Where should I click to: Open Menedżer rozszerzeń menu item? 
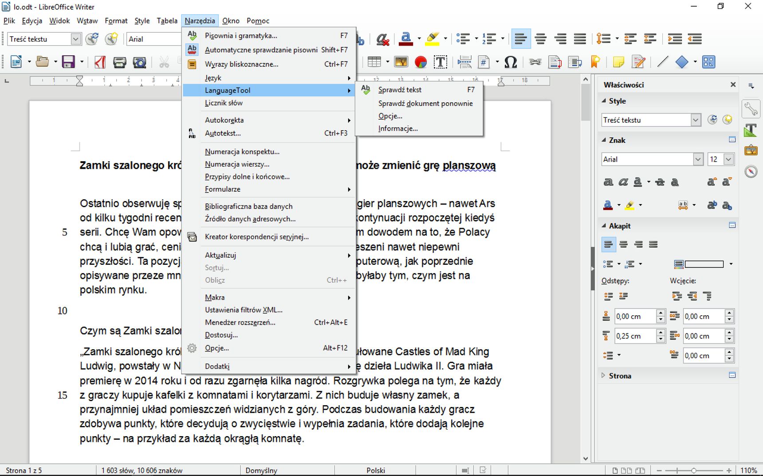pyautogui.click(x=269, y=322)
